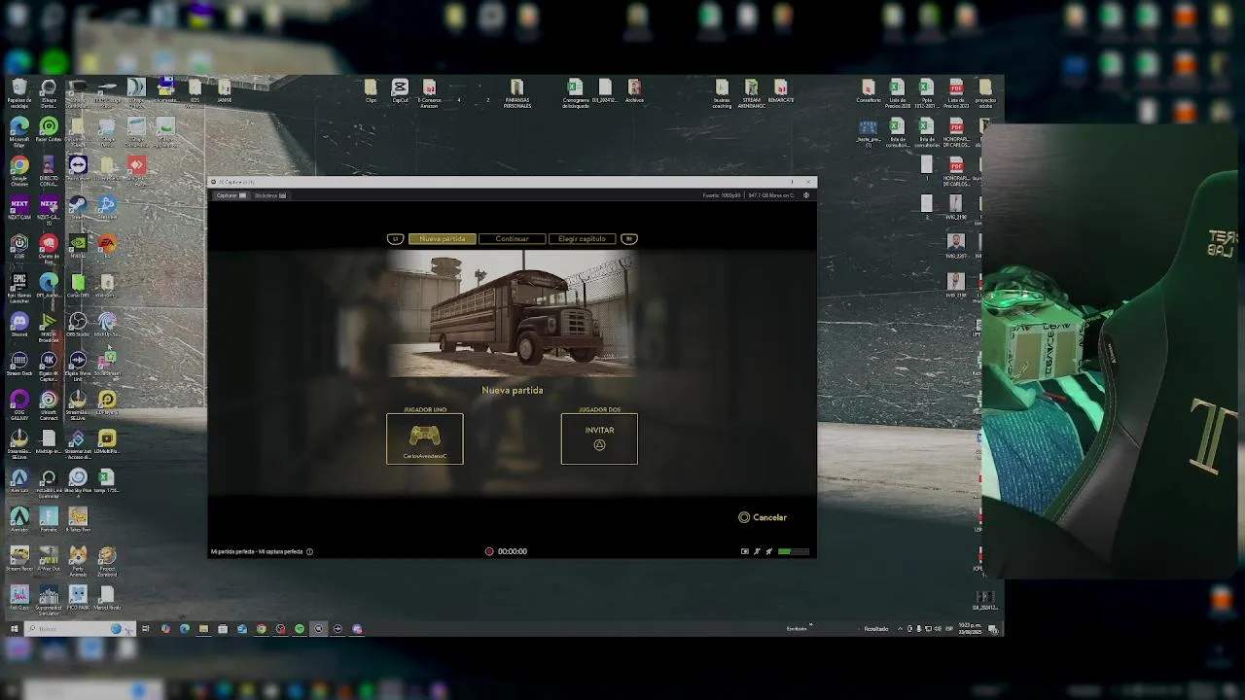1245x700 pixels.
Task: Open capture utility settings gear
Action: click(806, 195)
